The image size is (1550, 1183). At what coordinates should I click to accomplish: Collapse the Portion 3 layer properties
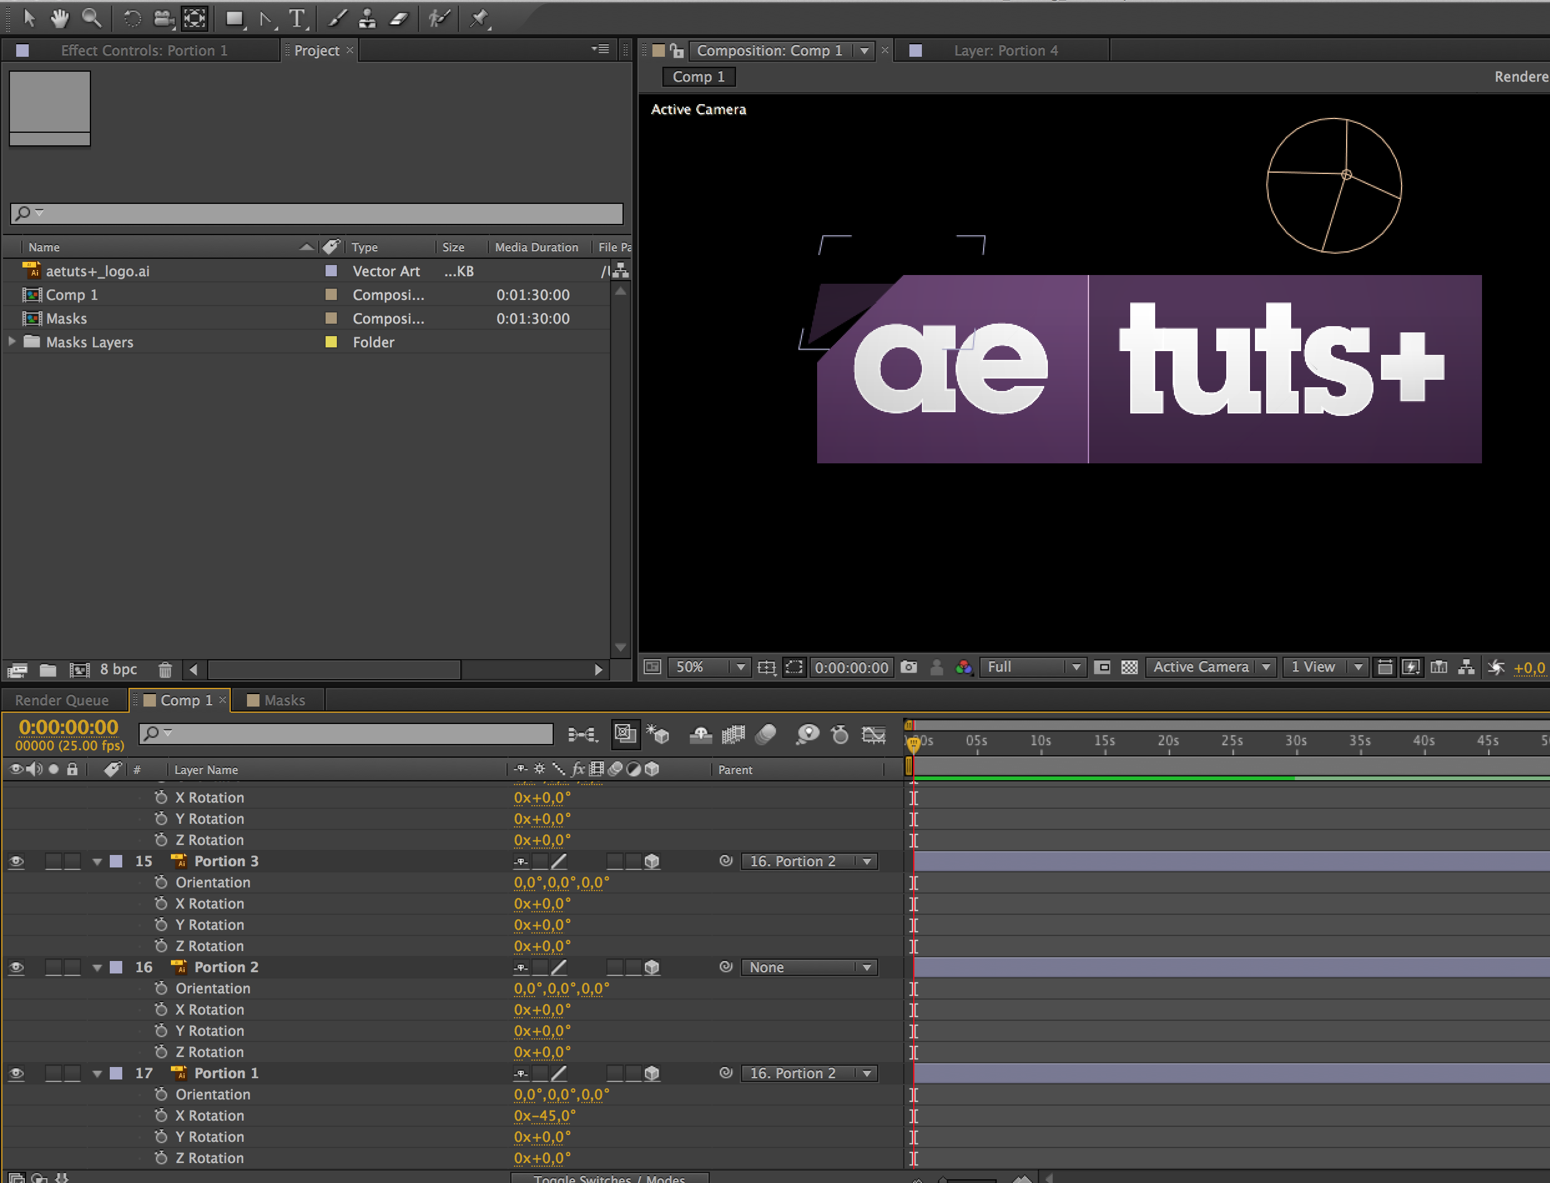pos(97,862)
